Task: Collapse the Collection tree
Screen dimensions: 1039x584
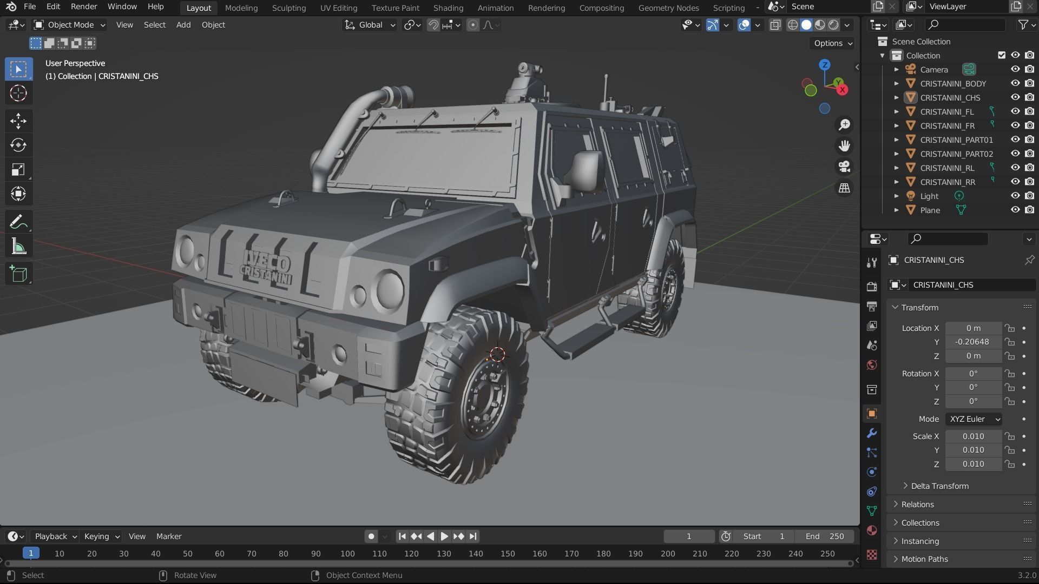Action: (x=883, y=55)
